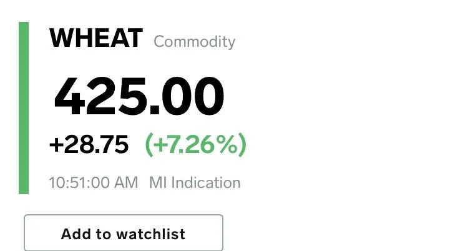Open the WHEAT quote heading

pos(96,39)
